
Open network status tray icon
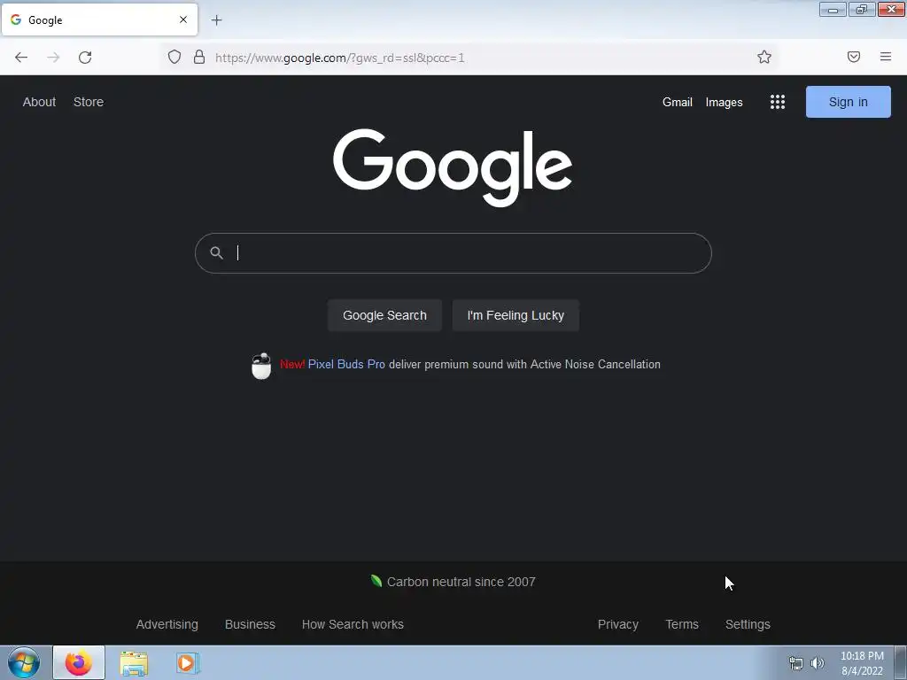tap(796, 663)
